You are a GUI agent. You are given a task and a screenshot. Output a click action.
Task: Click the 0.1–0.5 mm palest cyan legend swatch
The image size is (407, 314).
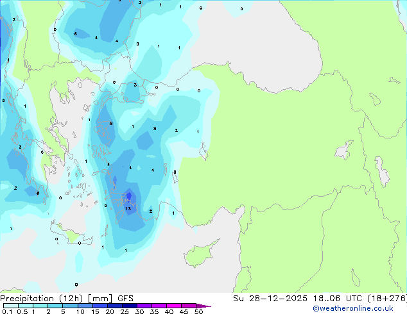(x=11, y=306)
